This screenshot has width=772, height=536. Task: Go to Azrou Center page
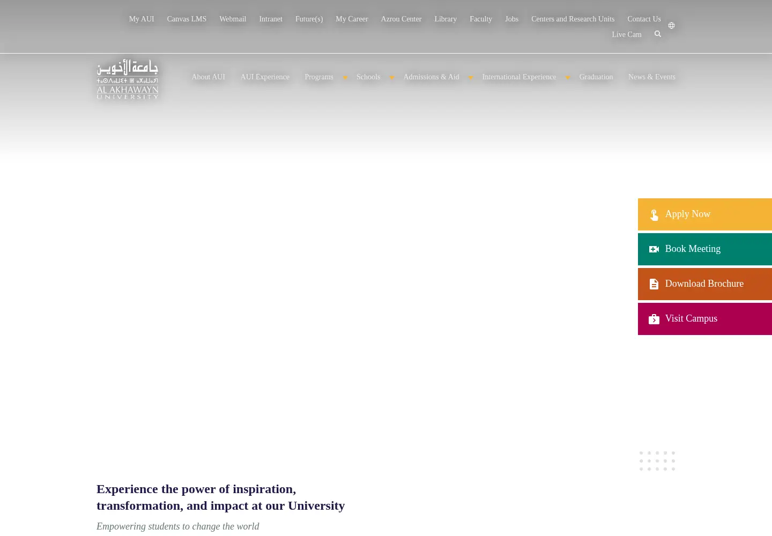pyautogui.click(x=401, y=19)
